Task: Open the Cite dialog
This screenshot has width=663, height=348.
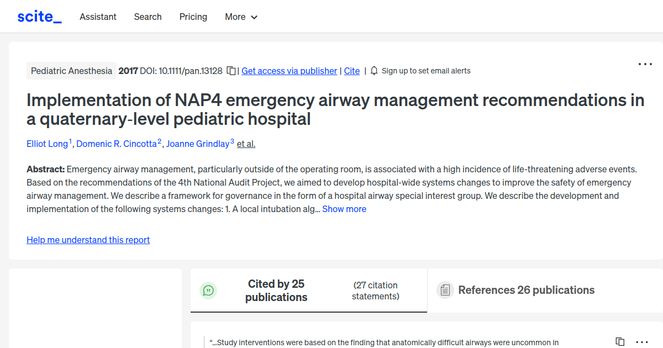Action: coord(351,71)
